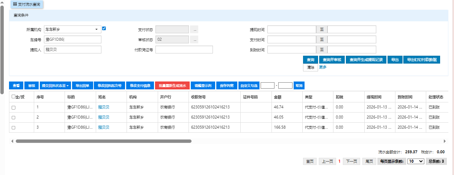Click the 车牌号 input field
Viewport: 454px width, 175px height.
pos(72,40)
